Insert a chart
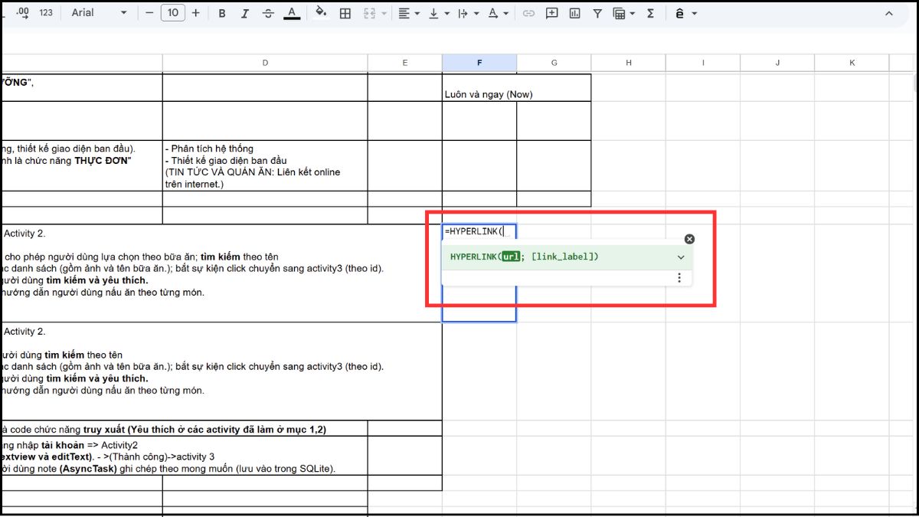 574,13
